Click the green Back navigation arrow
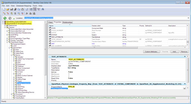 pos(5,18)
